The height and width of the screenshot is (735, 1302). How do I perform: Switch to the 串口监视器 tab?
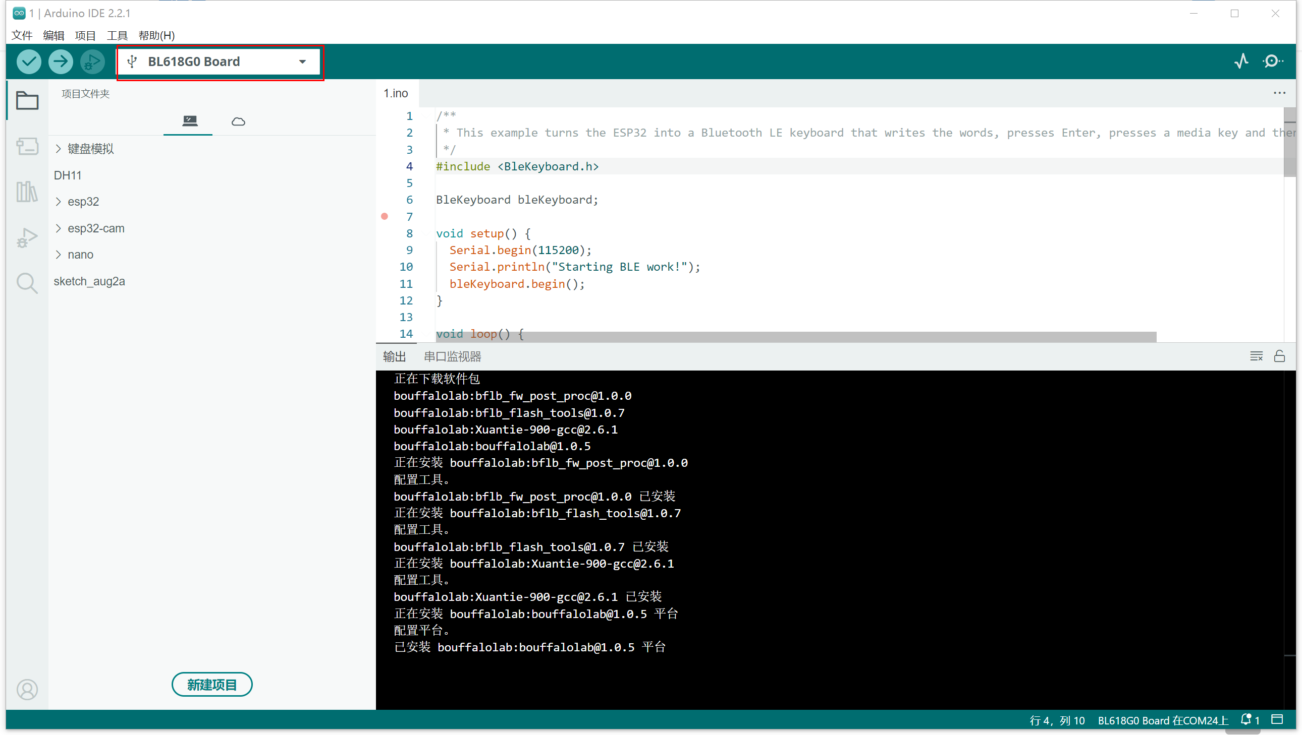[x=452, y=356]
